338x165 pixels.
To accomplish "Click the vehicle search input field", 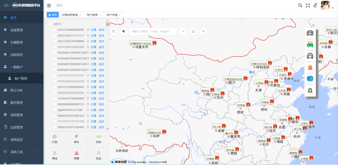I will [x=153, y=31].
